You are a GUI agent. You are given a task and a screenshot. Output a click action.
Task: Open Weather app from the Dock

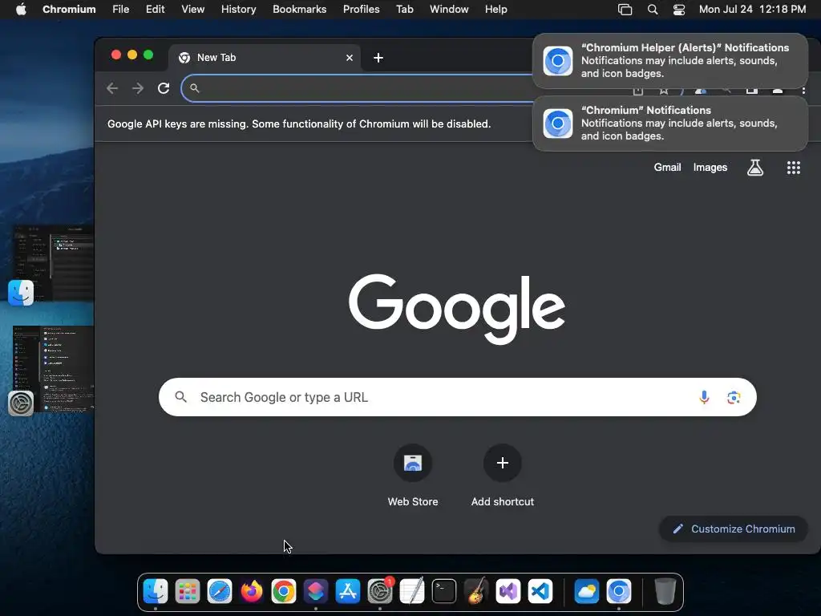[x=586, y=592]
